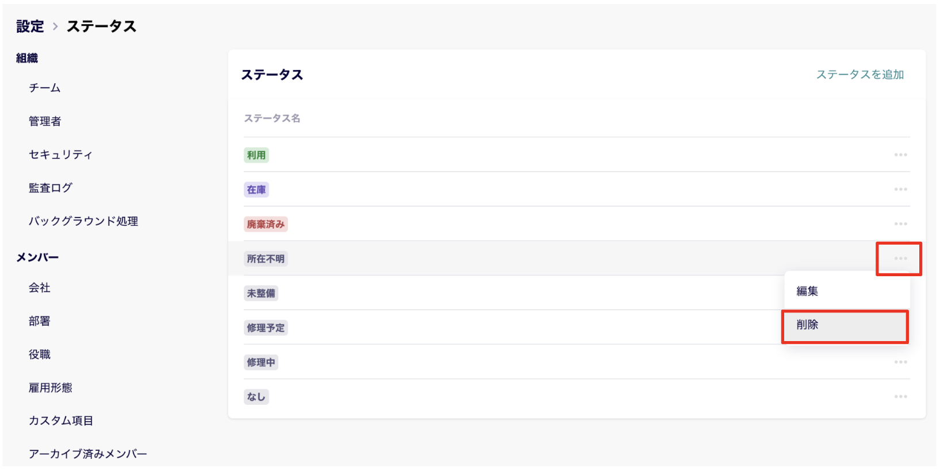Viewport: 944px width, 472px height.
Task: Click the 未整備 status tag
Action: 261,293
